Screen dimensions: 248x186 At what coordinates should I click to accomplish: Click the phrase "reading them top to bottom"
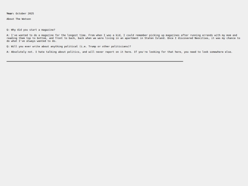[x=26, y=38]
